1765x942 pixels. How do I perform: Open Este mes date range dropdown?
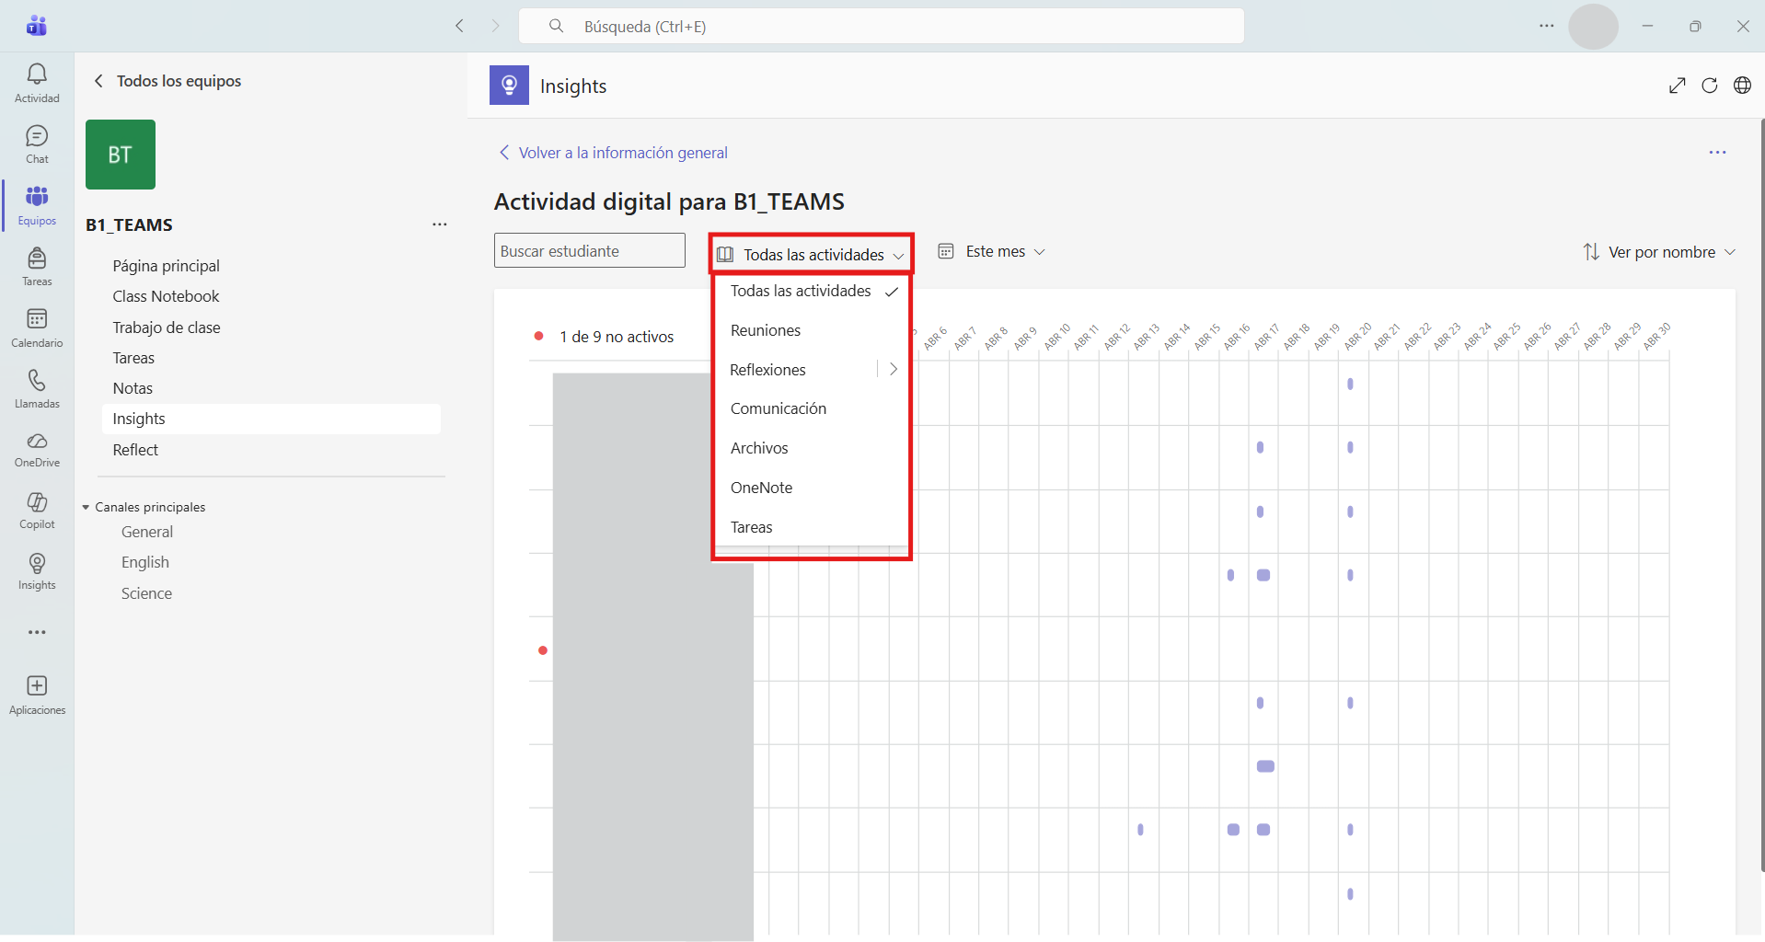coord(991,251)
